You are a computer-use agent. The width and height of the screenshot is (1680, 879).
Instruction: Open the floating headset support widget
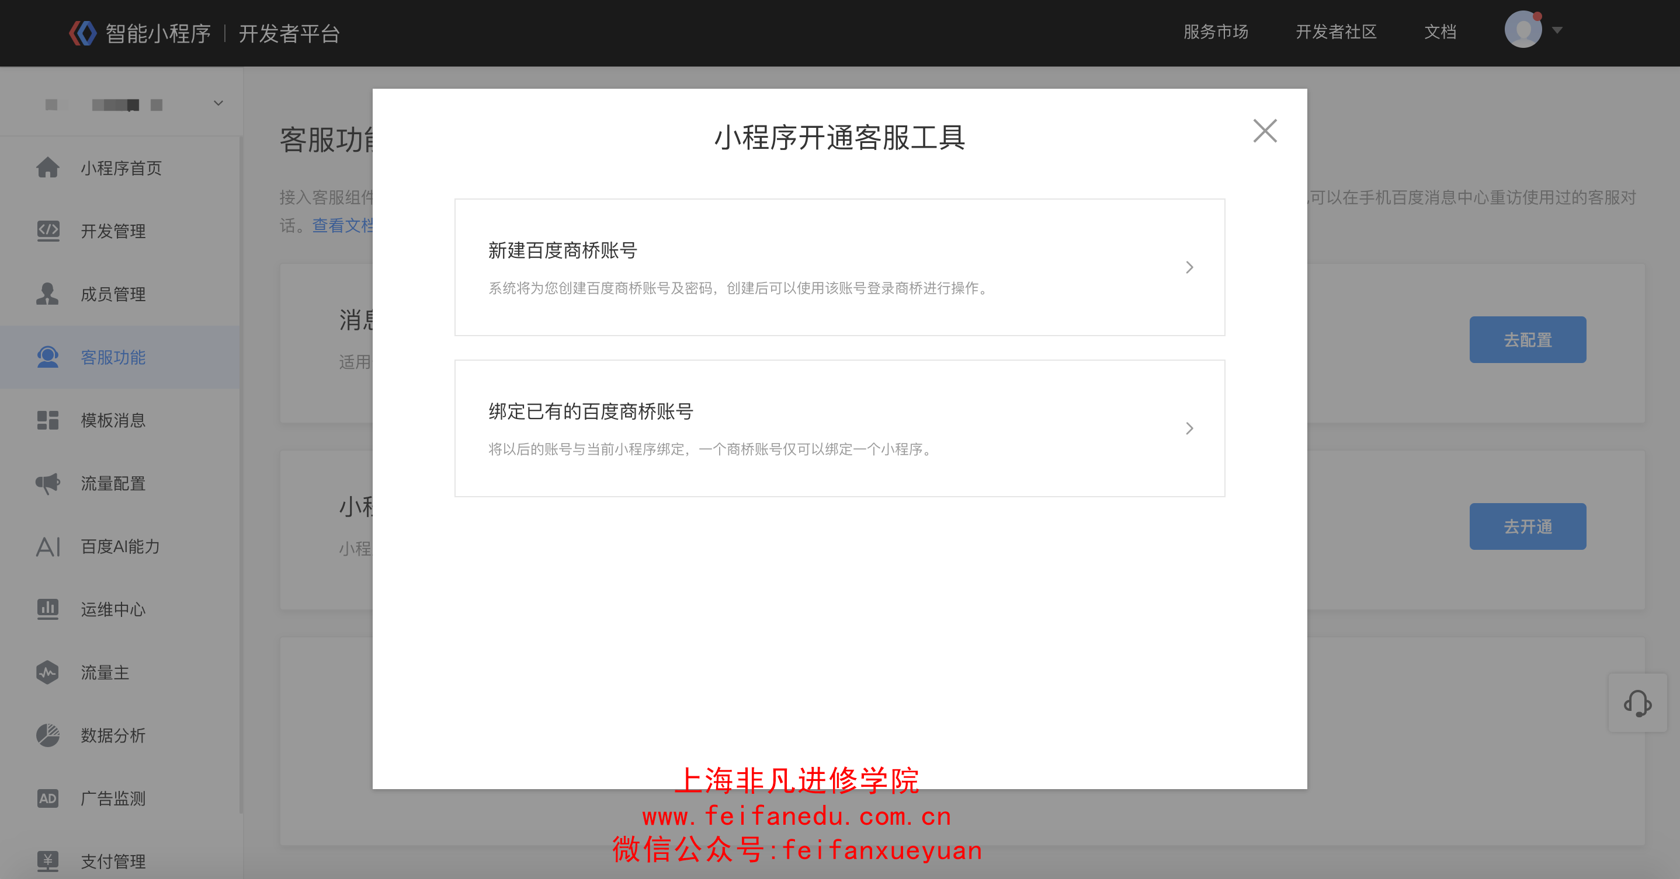[x=1637, y=702]
